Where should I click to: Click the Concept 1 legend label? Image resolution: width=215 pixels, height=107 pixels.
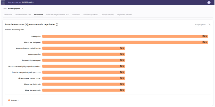tap(15, 100)
